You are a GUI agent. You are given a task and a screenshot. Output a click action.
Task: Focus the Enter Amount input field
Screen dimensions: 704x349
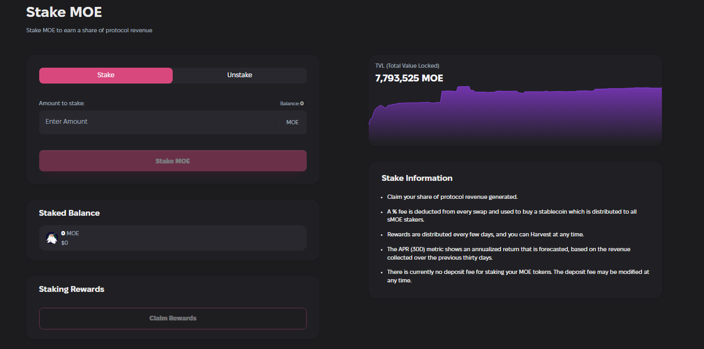(x=159, y=122)
